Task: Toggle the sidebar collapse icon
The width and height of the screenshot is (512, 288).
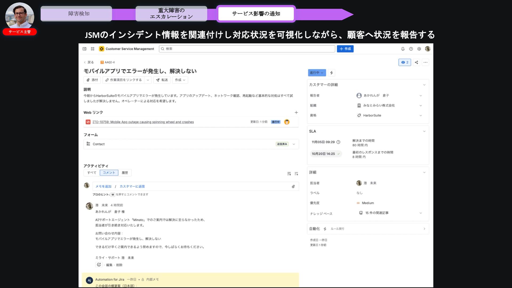Action: [x=85, y=49]
